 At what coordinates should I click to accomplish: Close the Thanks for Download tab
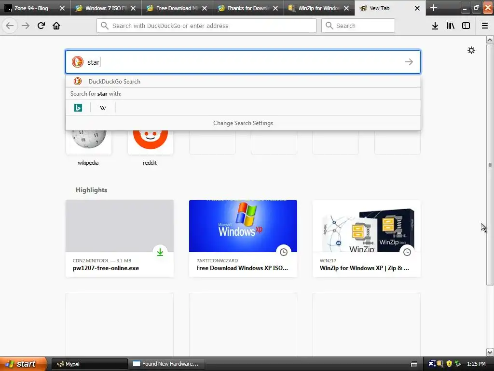pyautogui.click(x=275, y=8)
